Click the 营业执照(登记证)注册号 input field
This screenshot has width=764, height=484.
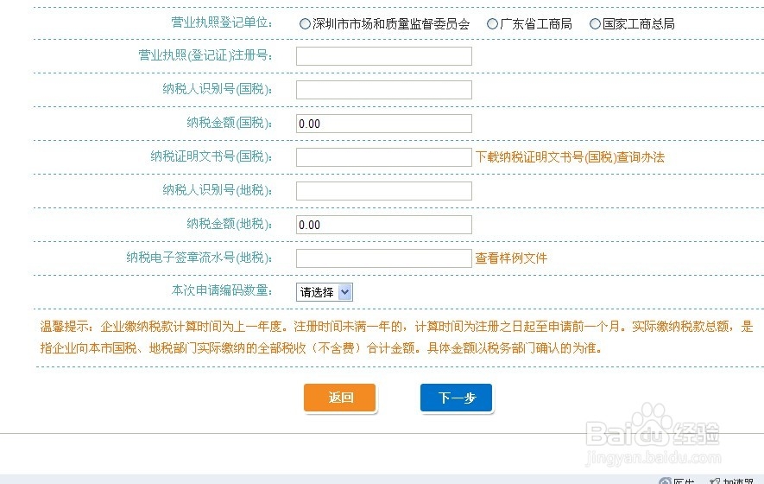tap(383, 56)
